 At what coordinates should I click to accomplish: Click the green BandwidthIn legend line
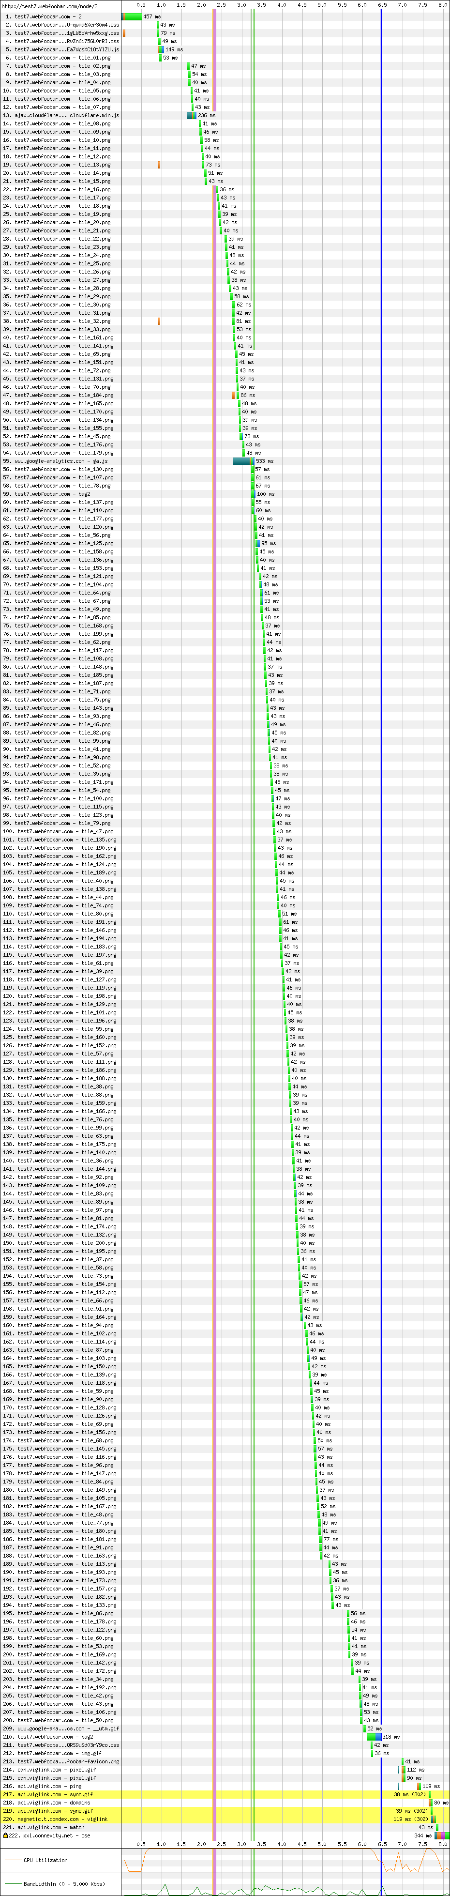click(x=13, y=1883)
